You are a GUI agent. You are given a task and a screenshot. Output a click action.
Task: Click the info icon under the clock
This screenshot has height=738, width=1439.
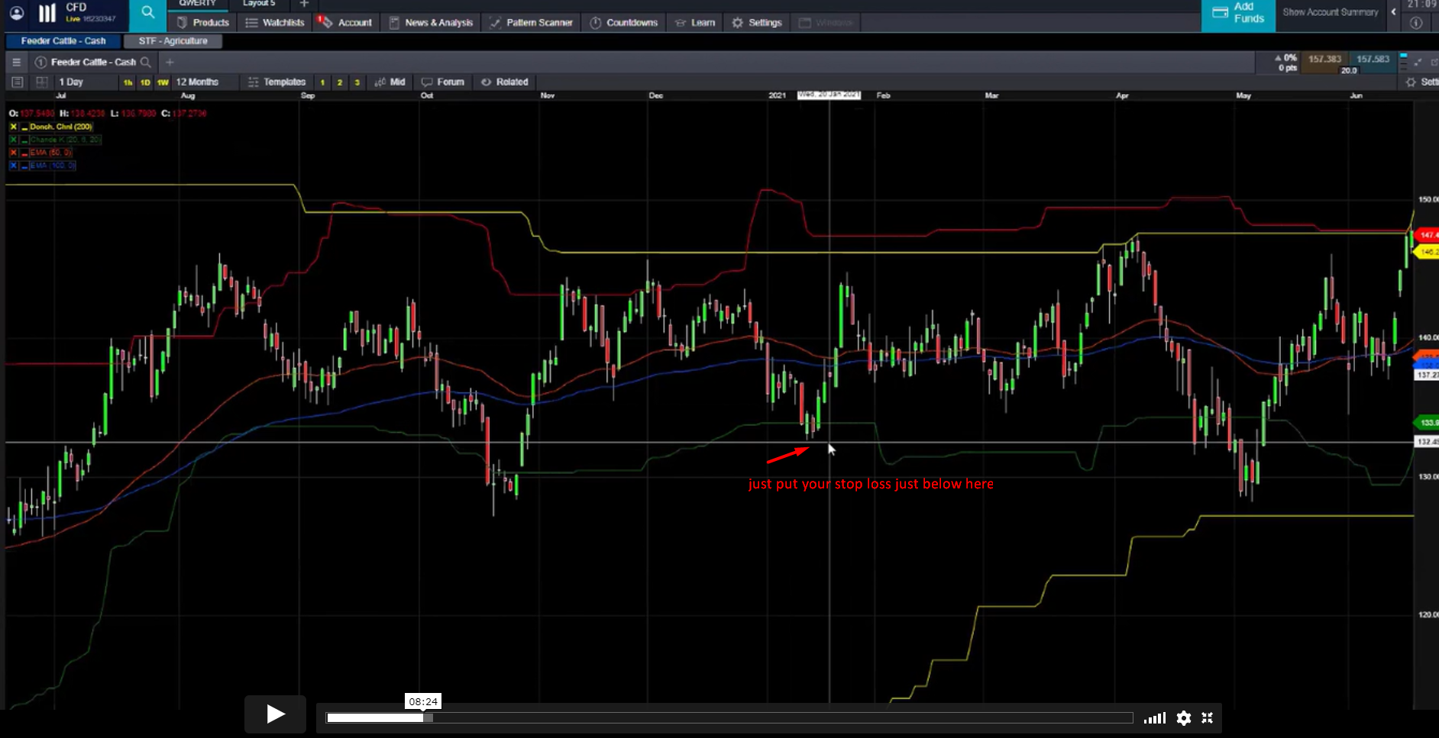coord(1416,23)
